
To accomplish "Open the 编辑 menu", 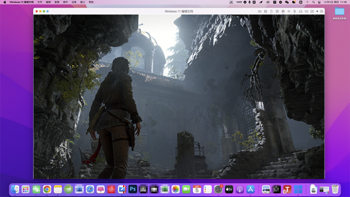I will point(48,2).
